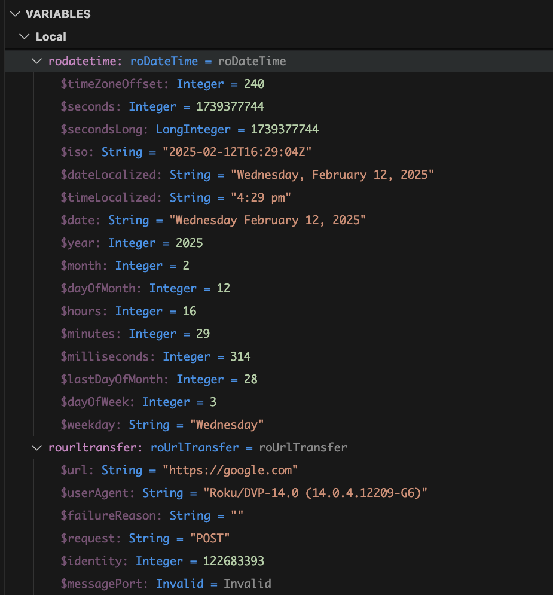Select the $date String row

(279, 221)
